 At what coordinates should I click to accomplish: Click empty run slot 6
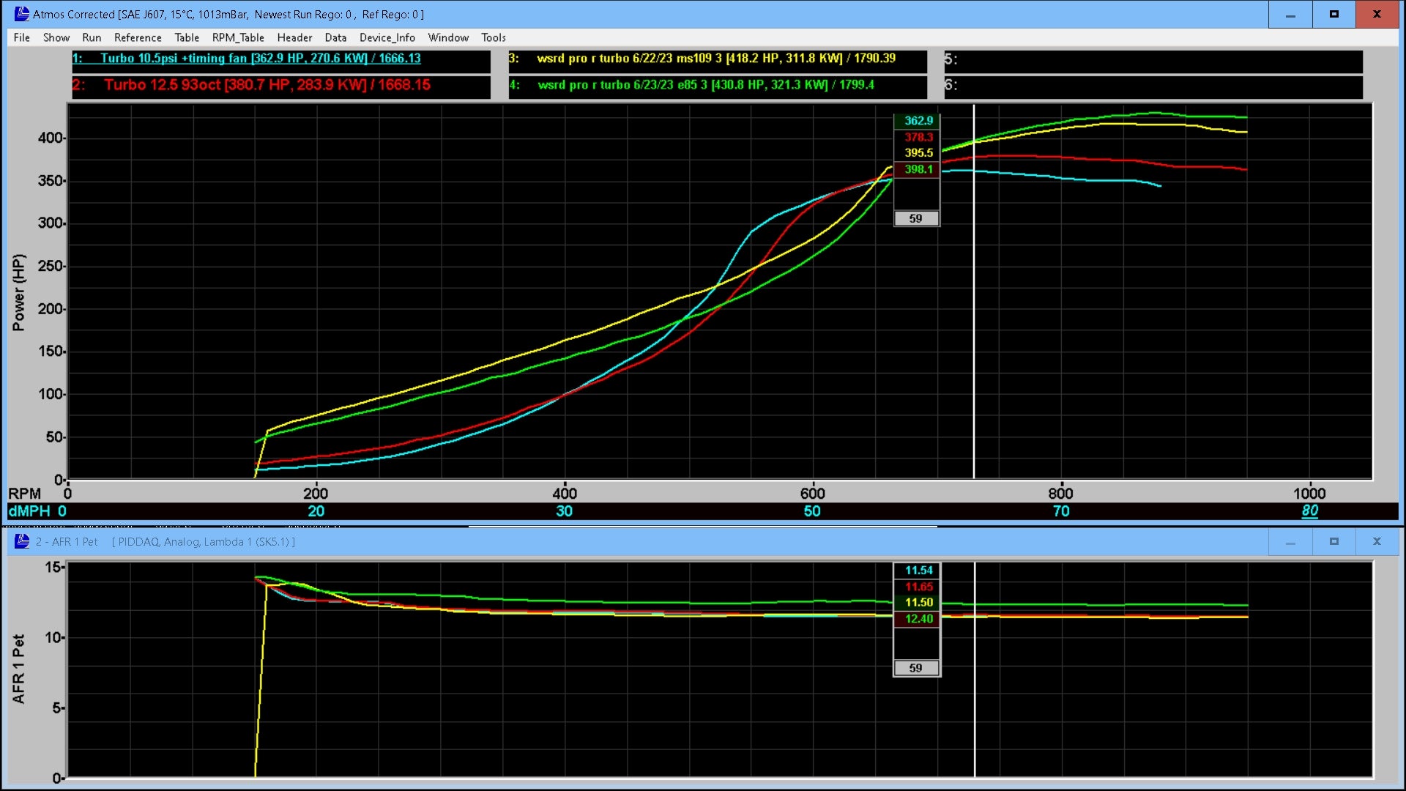(x=1153, y=86)
